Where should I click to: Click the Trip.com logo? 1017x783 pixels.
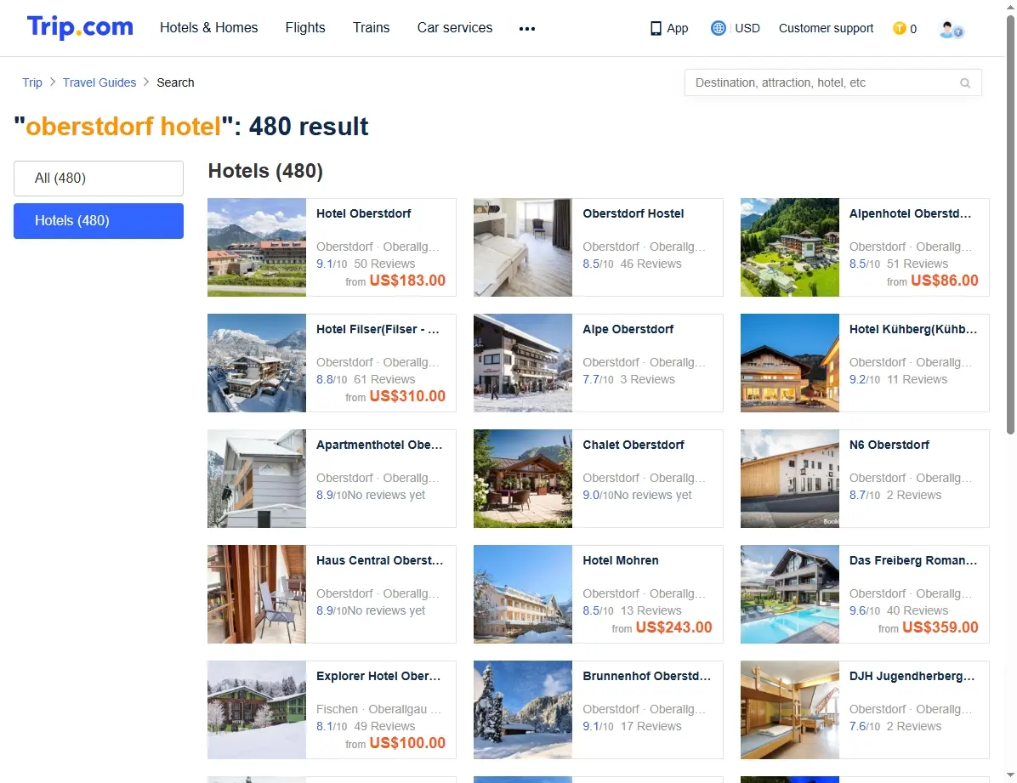pos(80,27)
